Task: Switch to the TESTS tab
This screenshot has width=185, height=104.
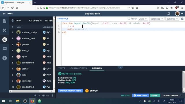Action: coord(62,68)
